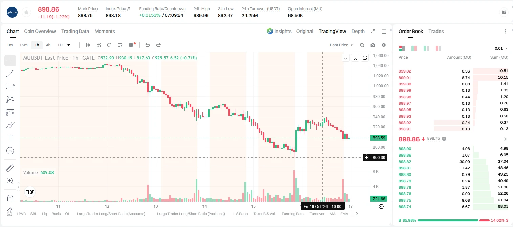Viewport: 513px width, 227px height.
Task: Select the long position forecasting tool
Action: (x=10, y=112)
